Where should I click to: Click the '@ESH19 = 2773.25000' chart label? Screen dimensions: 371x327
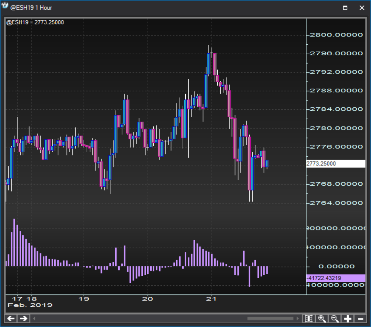coord(35,22)
